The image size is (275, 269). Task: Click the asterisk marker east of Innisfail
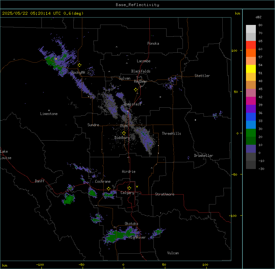(160, 97)
